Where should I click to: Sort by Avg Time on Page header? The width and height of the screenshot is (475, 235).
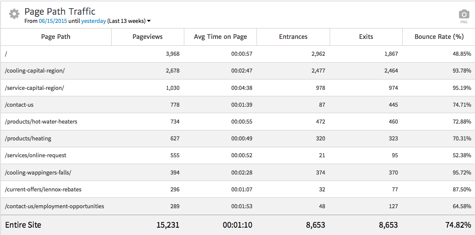point(220,37)
